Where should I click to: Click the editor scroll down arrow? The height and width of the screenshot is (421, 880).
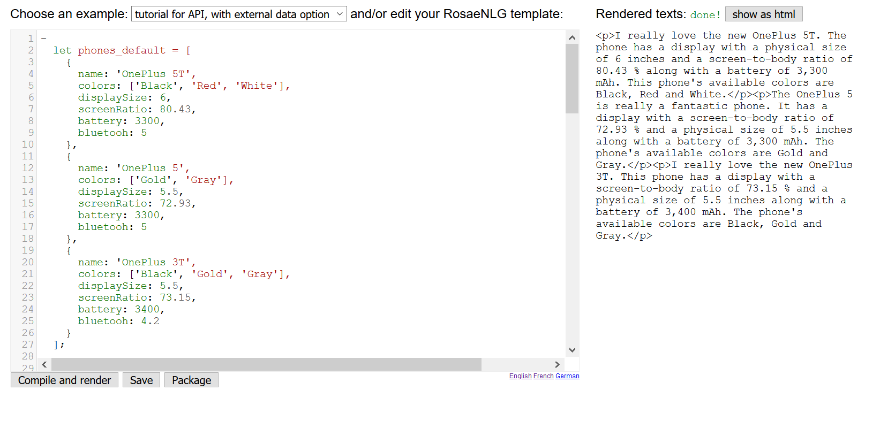[x=572, y=350]
